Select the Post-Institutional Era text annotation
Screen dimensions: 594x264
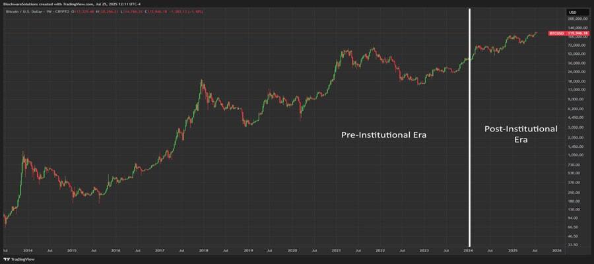521,134
